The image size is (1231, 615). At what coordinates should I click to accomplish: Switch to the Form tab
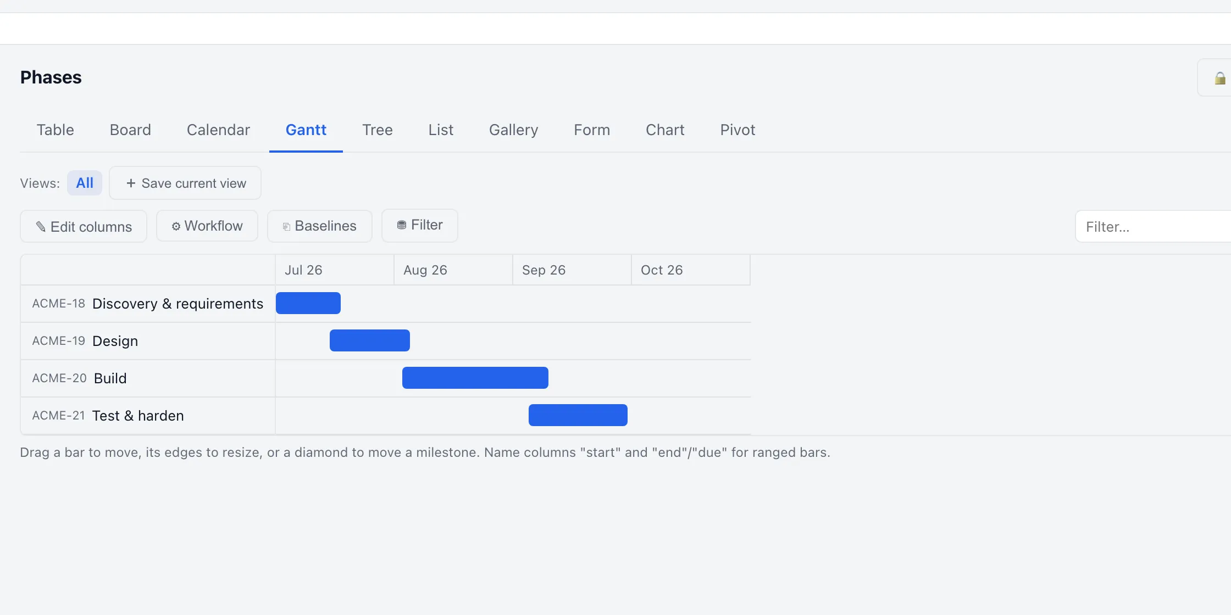click(592, 130)
